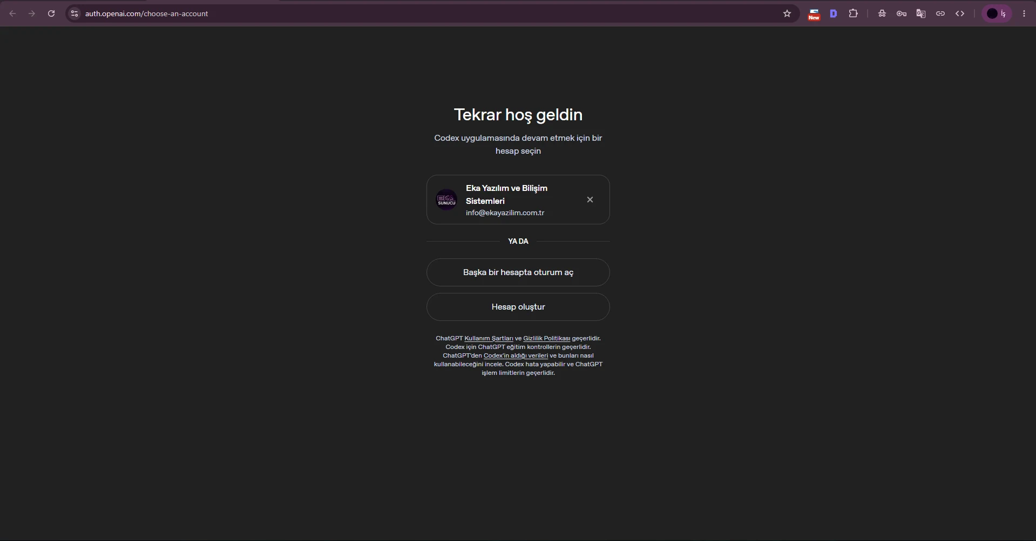Go back to the previous page
Viewport: 1036px width, 541px height.
pyautogui.click(x=12, y=13)
